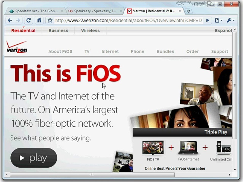Close the Speedtest.net tab
Image resolution: width=243 pixels, height=182 pixels.
(62, 11)
